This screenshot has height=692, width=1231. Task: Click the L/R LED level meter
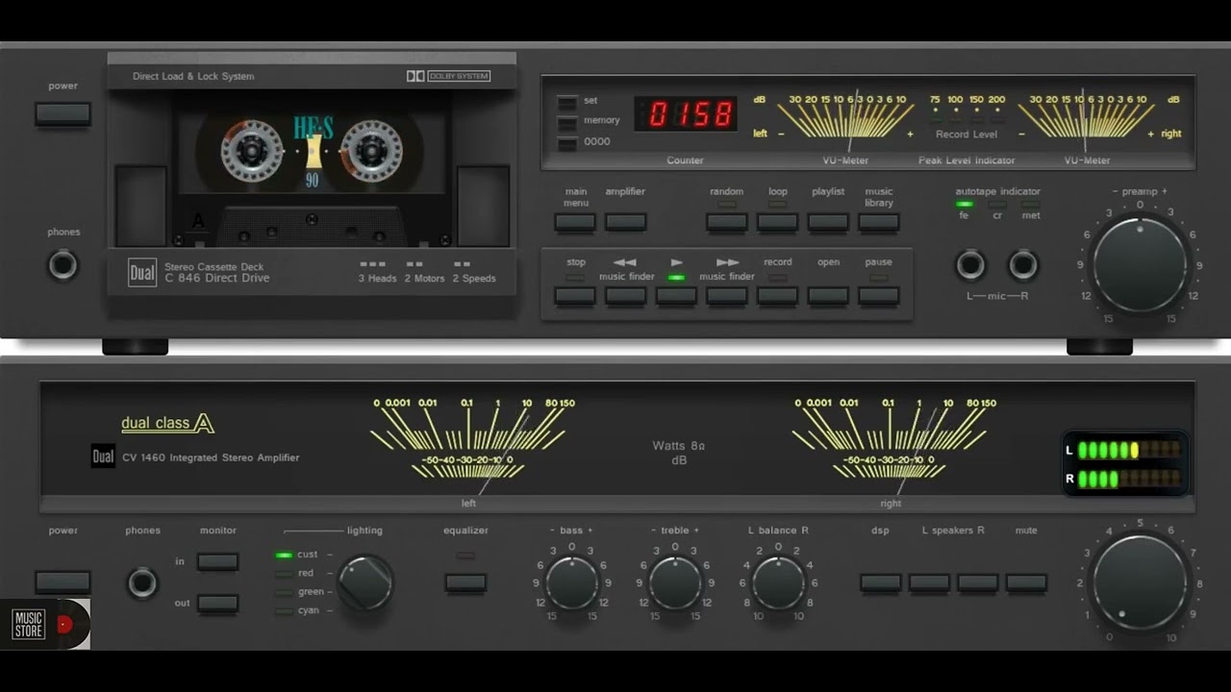(x=1124, y=463)
